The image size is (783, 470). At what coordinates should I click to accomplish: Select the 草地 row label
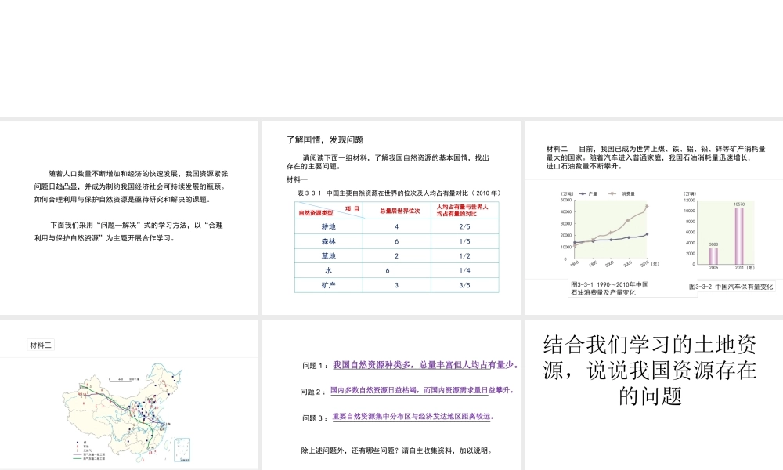(329, 255)
